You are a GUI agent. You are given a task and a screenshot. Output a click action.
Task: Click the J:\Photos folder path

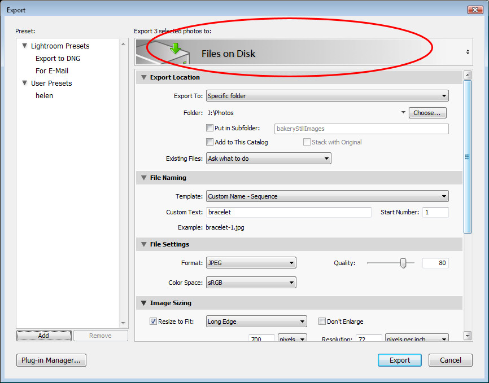pyautogui.click(x=220, y=113)
